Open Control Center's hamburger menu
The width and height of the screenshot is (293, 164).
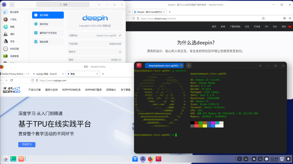(x=99, y=5)
